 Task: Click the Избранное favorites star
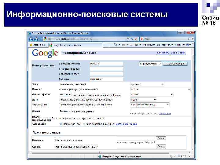click(31, 45)
